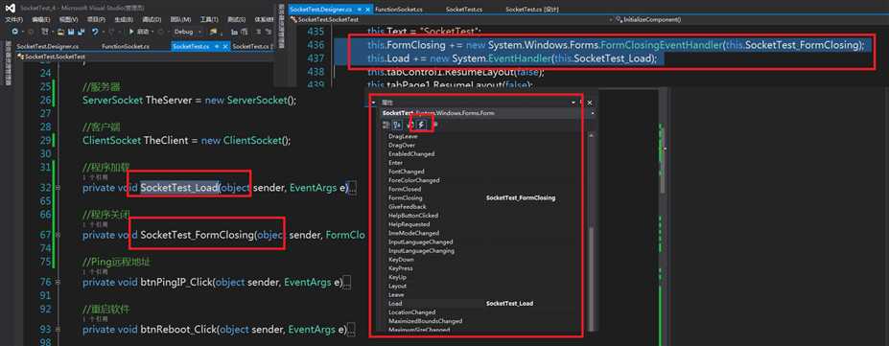The image size is (889, 346).
Task: Open the 测试(S) menu
Action: pos(237,20)
